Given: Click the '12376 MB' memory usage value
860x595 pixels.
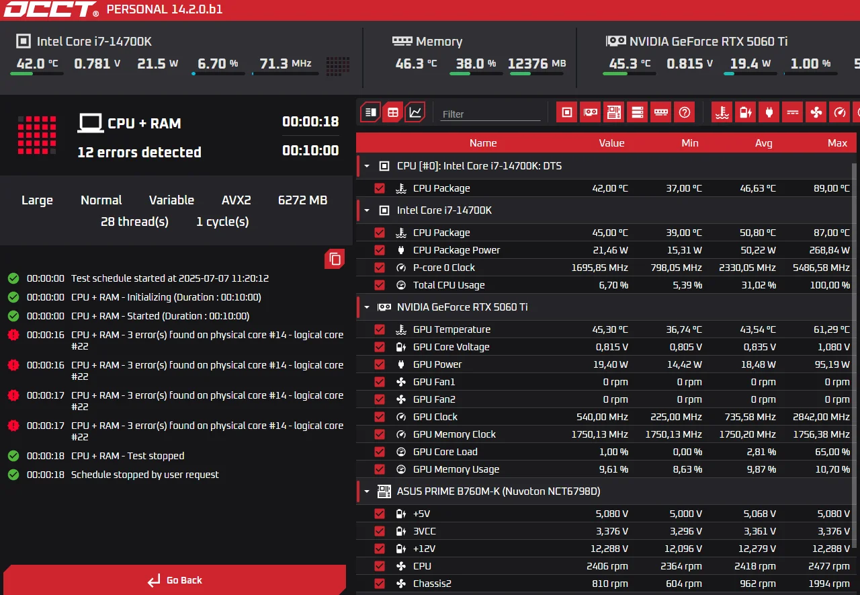Looking at the screenshot, I should (537, 63).
